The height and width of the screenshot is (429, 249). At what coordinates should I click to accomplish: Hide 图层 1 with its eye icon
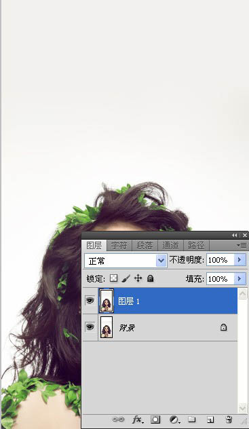[x=90, y=301]
